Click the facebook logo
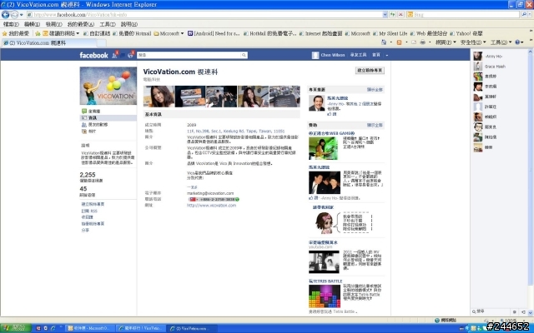This screenshot has width=534, height=333. pyautogui.click(x=93, y=55)
